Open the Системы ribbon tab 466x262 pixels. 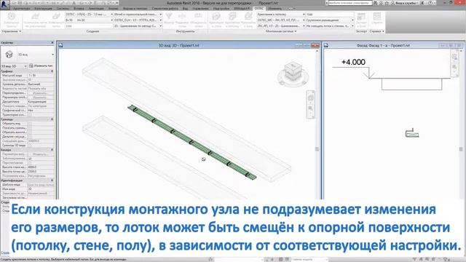(63, 9)
